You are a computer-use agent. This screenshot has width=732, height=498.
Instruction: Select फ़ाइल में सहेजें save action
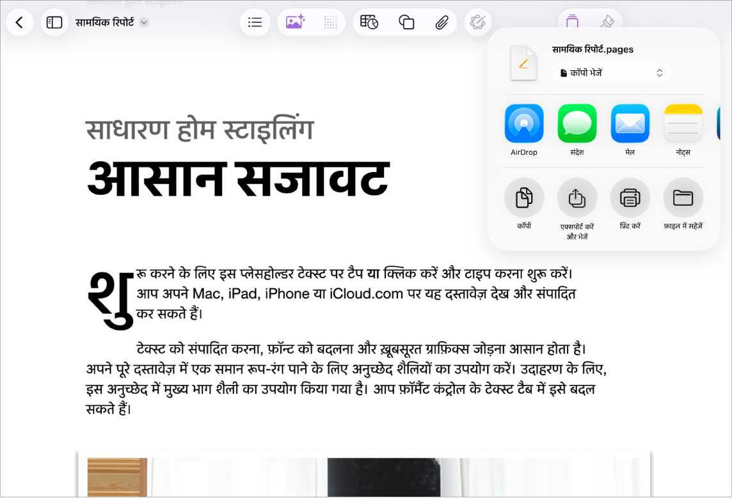[683, 204]
